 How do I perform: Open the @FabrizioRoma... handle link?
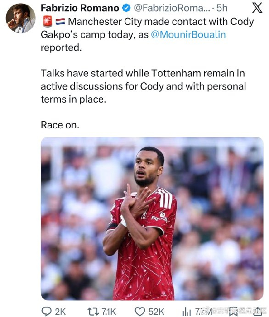[172, 8]
